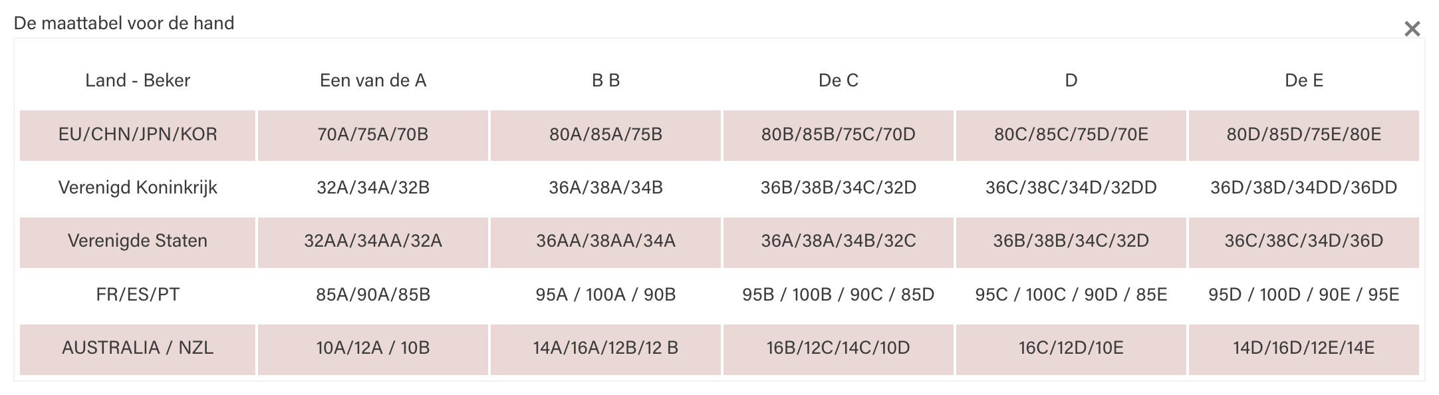
Task: Click the cell 70A/75A/70B
Action: click(373, 135)
